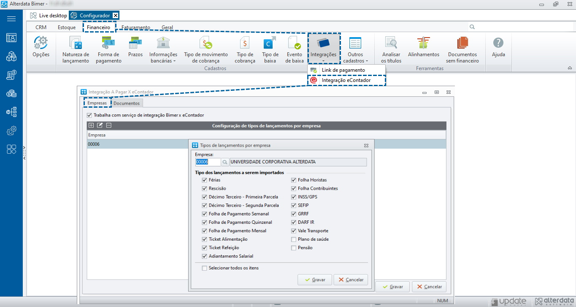Open Tipo de baixa icon
This screenshot has height=307, width=576.
coord(270,49)
